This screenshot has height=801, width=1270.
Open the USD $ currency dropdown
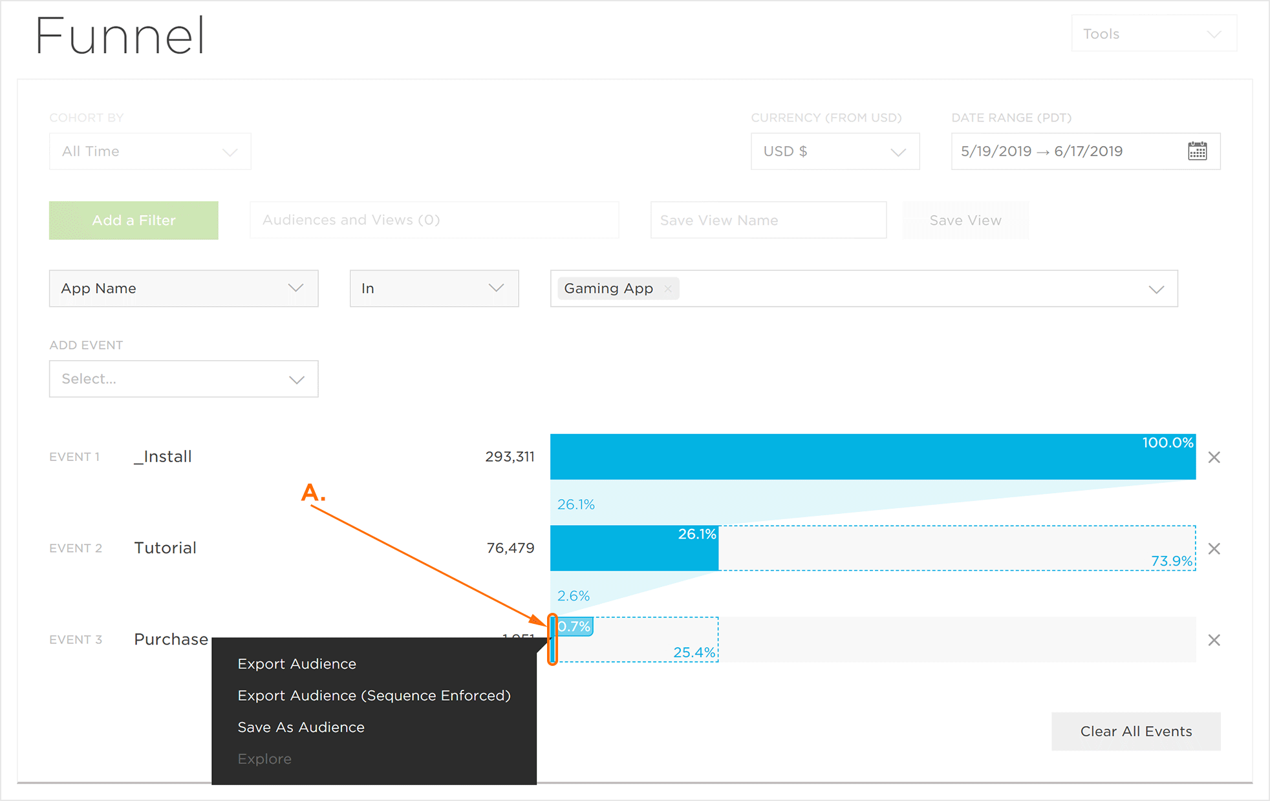tap(834, 151)
